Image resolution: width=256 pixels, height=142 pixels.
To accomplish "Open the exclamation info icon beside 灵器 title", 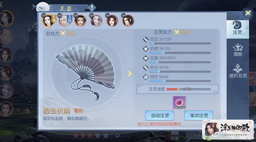I will point(92,8).
